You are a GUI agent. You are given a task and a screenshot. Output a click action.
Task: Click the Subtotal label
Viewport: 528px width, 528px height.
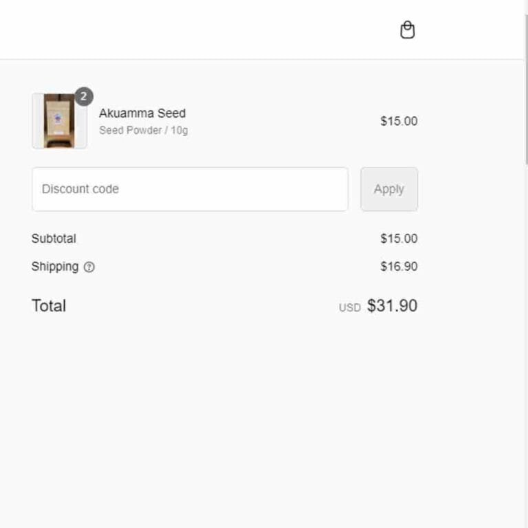(54, 239)
